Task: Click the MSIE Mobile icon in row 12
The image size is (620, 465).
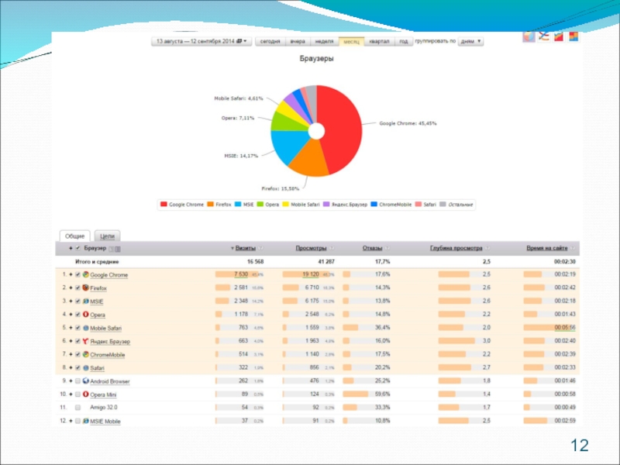Action: pos(85,421)
